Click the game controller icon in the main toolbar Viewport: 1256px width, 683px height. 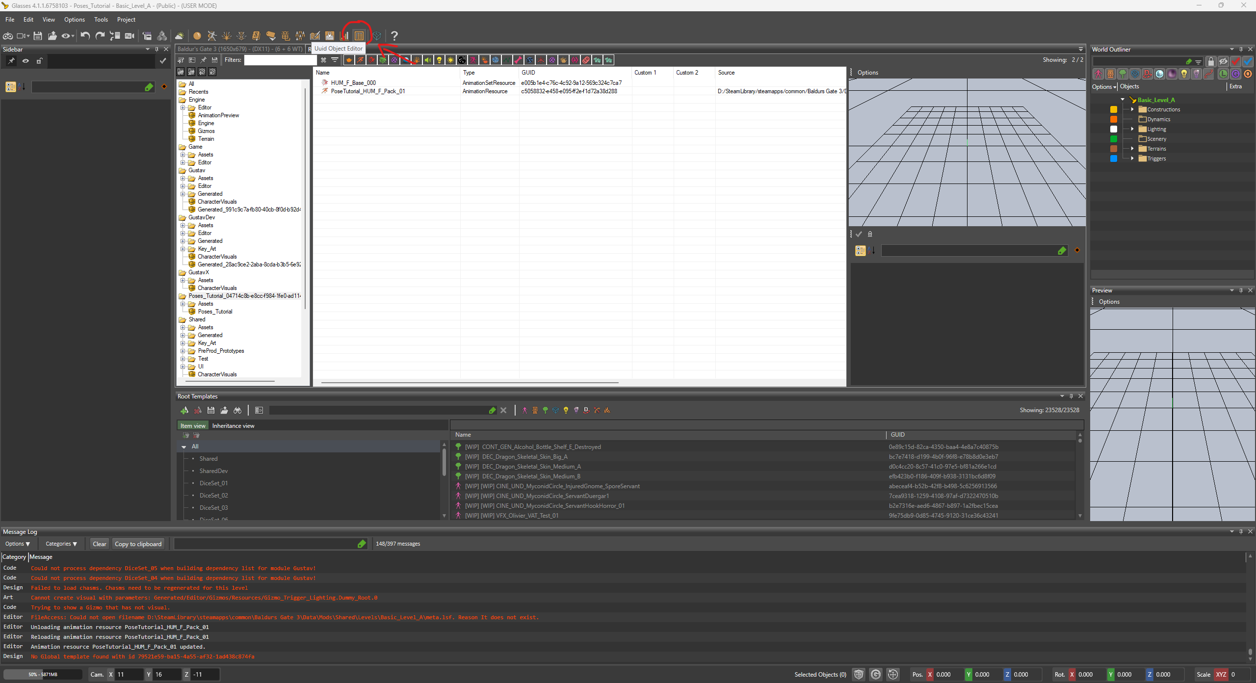[8, 36]
